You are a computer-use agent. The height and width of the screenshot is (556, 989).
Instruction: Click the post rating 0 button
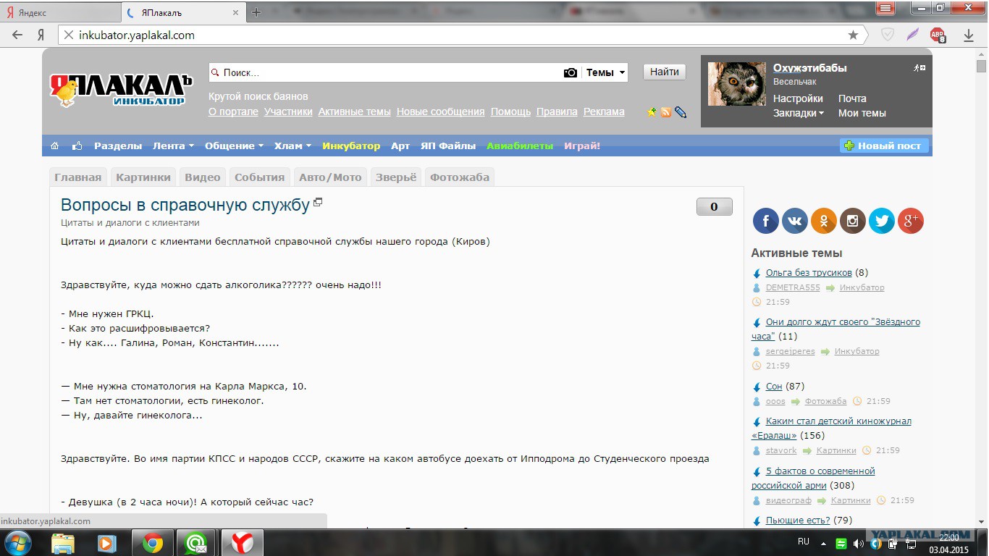click(x=714, y=207)
